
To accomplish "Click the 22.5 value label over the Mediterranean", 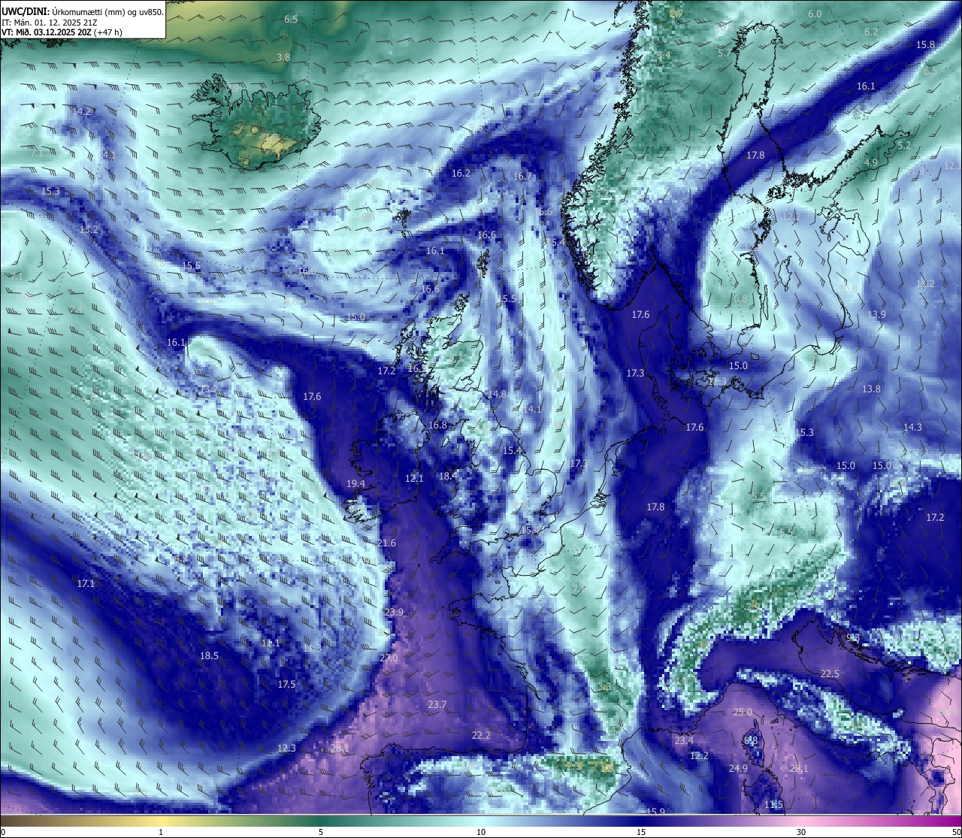I will (x=830, y=673).
